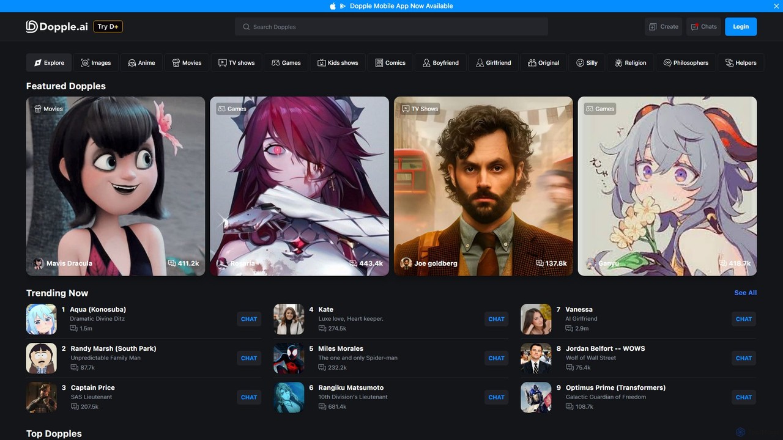Click Rangiku Matsumoto avatar thumbnail
The image size is (783, 440).
click(289, 397)
